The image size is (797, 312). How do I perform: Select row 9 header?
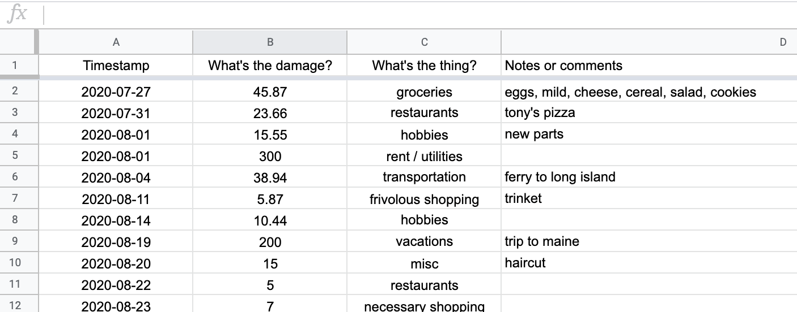(15, 241)
